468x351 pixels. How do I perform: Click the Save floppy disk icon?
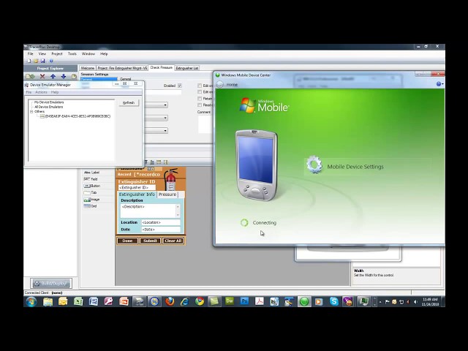click(42, 61)
